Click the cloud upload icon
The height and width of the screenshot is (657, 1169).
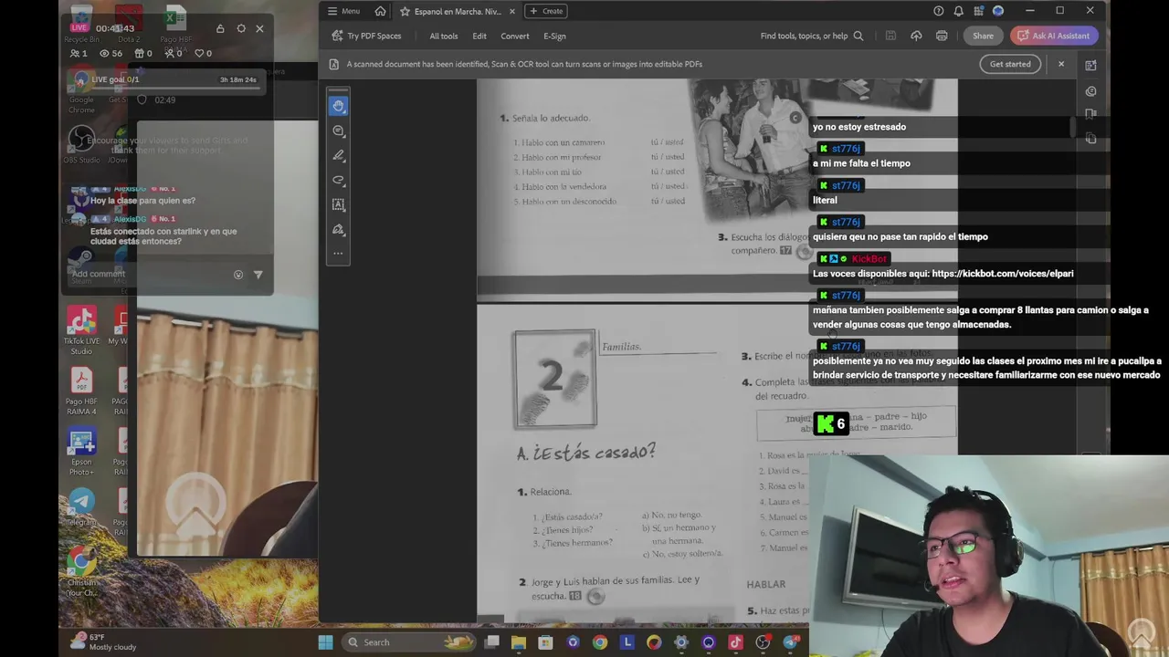pyautogui.click(x=916, y=36)
